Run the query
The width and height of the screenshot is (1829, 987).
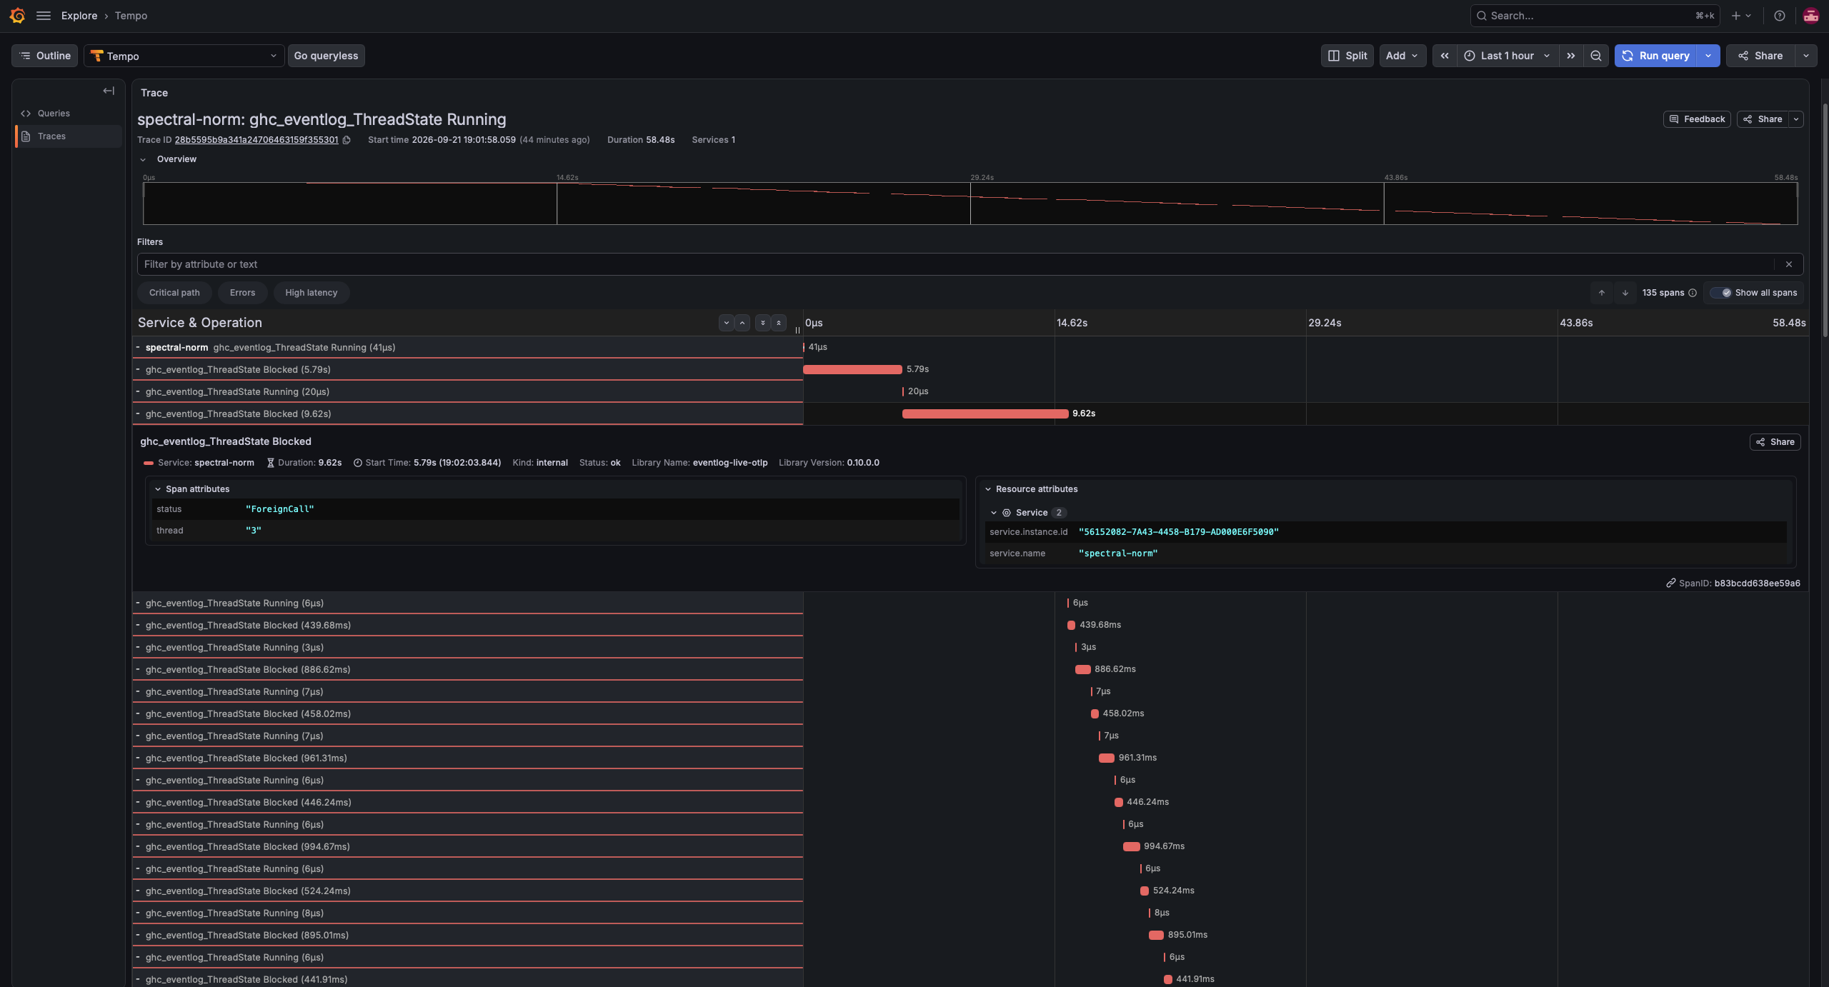pos(1656,56)
